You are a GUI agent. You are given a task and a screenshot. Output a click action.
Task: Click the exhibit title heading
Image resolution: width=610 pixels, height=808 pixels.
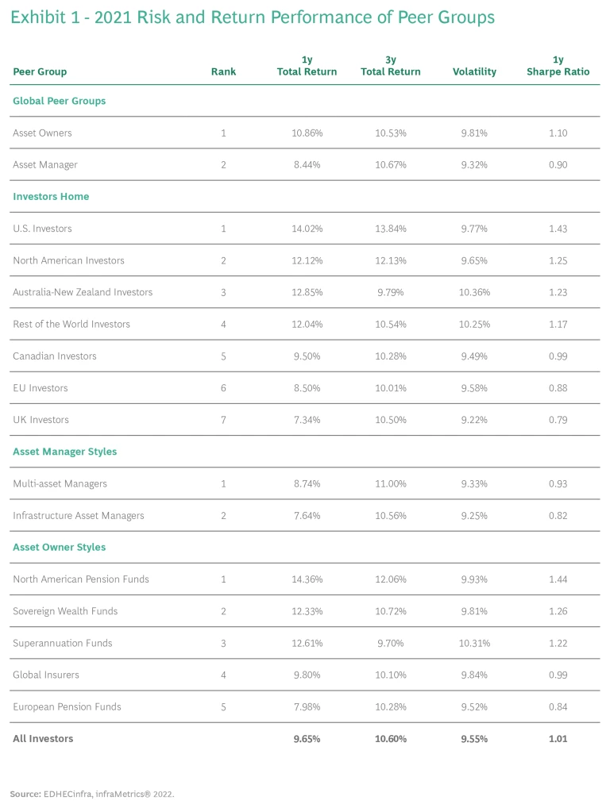tap(252, 17)
